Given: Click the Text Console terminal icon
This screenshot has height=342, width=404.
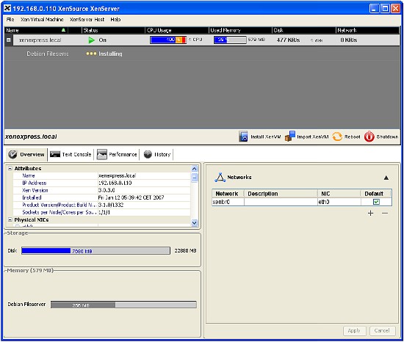Looking at the screenshot, I should [55, 154].
